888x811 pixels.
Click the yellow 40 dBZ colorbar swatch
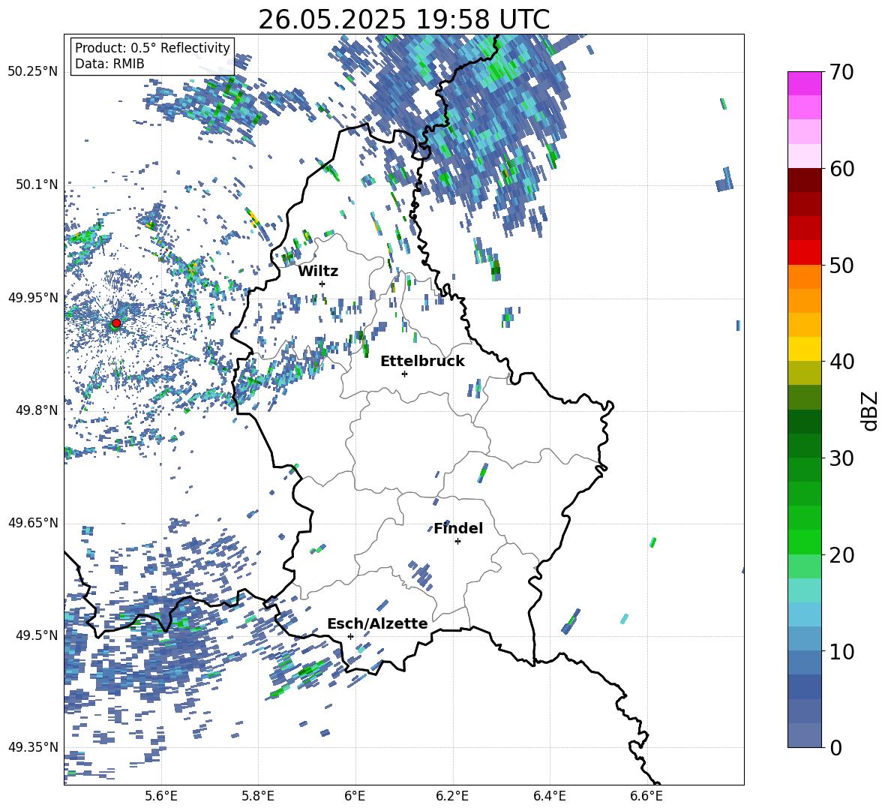tap(804, 349)
